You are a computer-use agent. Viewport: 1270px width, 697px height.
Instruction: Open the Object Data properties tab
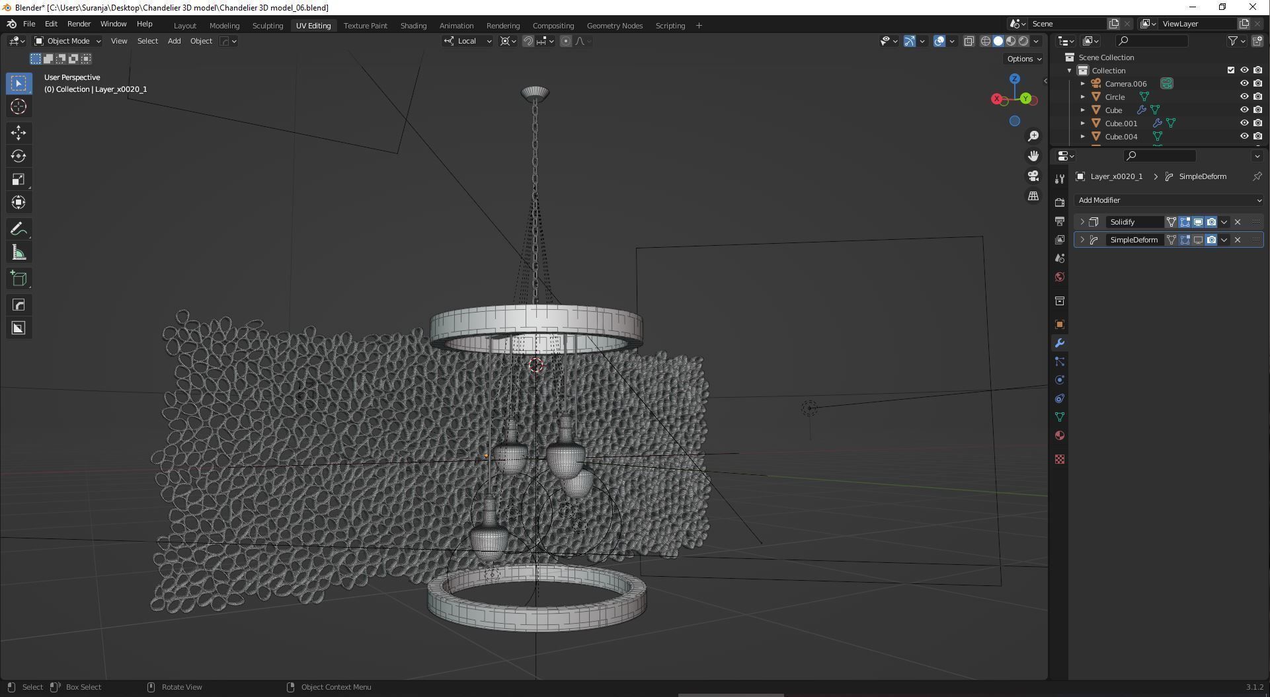[1060, 417]
